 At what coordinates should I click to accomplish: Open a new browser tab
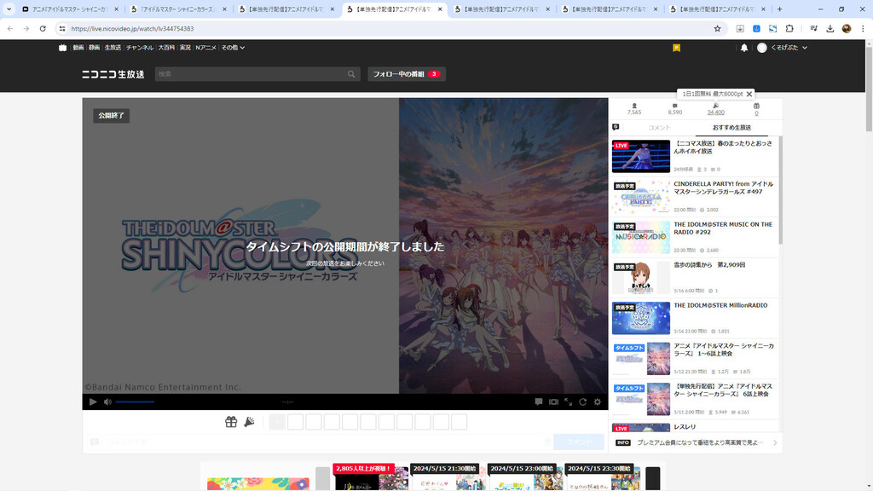click(779, 9)
